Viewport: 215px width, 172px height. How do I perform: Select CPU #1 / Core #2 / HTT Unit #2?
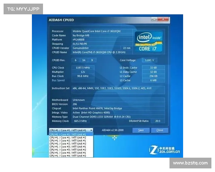71,144
